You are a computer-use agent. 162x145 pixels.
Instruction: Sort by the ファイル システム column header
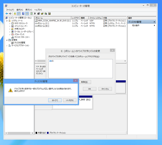[95, 18]
